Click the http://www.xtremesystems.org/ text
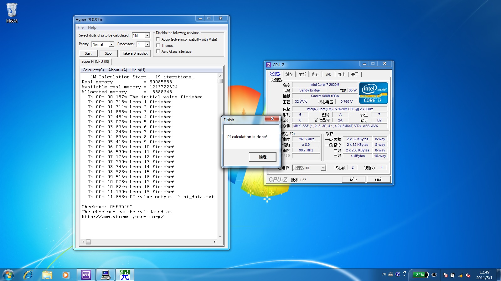 [x=122, y=217]
